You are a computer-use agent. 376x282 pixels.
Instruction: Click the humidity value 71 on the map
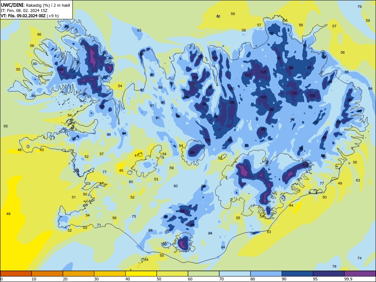point(99,225)
